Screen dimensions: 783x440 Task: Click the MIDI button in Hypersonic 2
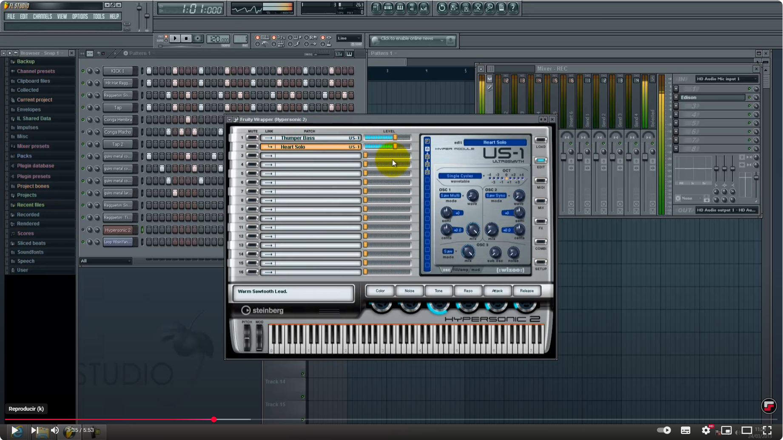pyautogui.click(x=541, y=181)
